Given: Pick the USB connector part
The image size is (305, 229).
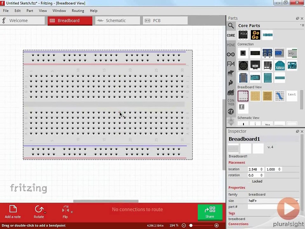Looking at the screenshot, I should pos(292,53).
